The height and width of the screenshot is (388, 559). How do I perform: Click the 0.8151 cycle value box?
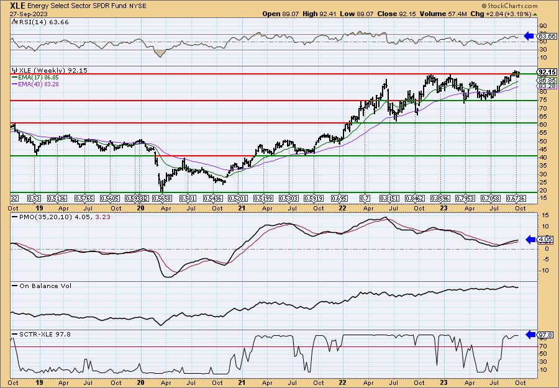389,198
